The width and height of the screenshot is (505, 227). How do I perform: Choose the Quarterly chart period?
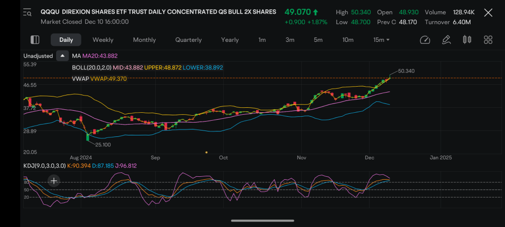188,40
